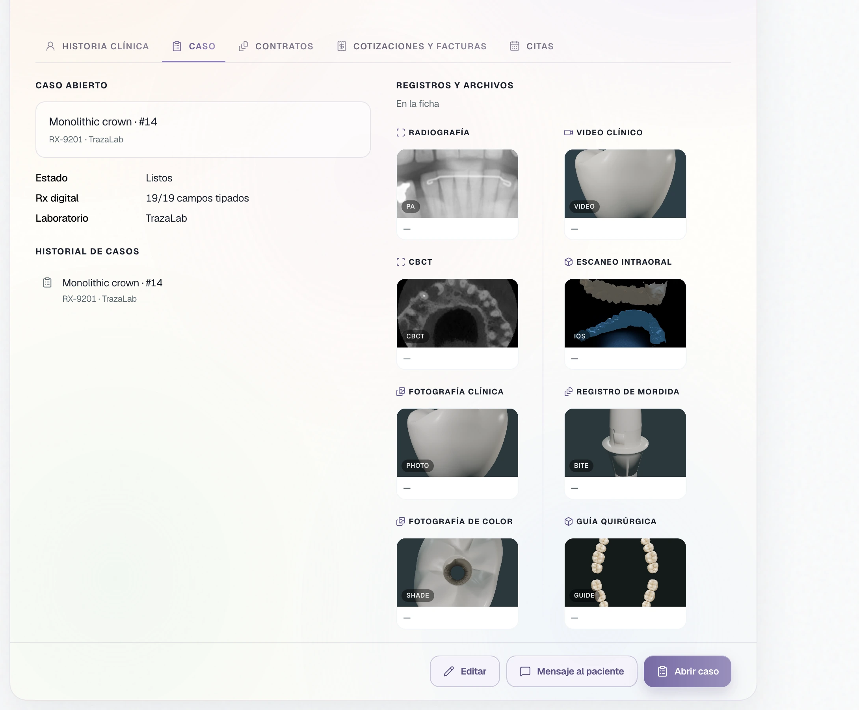Open the VIDEO clinical video thumbnail
The width and height of the screenshot is (859, 710).
[625, 184]
